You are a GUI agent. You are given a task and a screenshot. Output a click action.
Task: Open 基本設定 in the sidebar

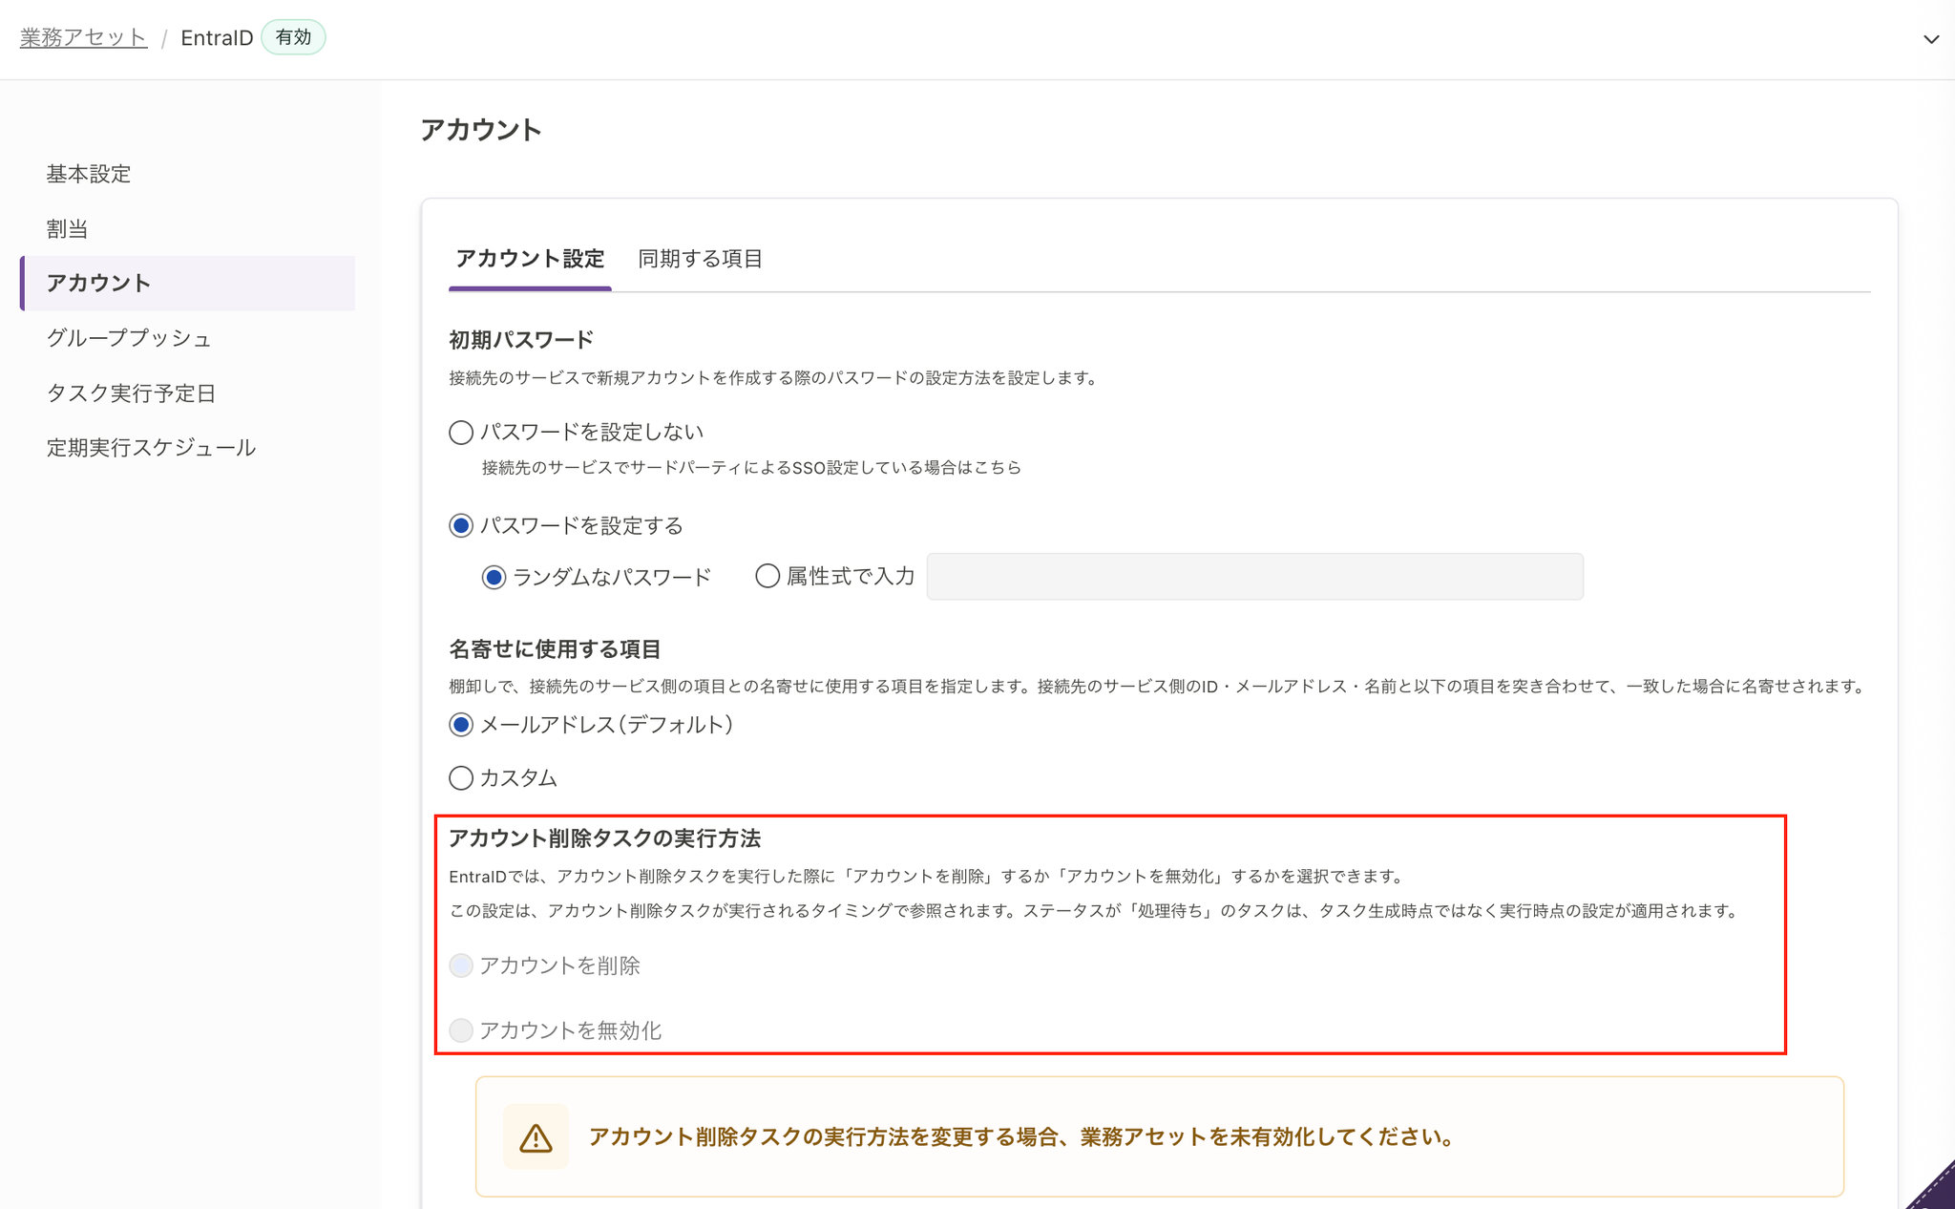click(89, 174)
